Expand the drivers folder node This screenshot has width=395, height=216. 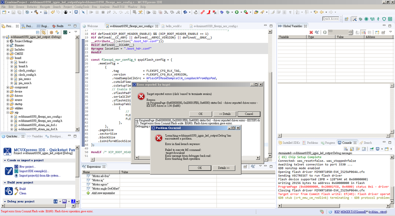[x=8, y=96]
